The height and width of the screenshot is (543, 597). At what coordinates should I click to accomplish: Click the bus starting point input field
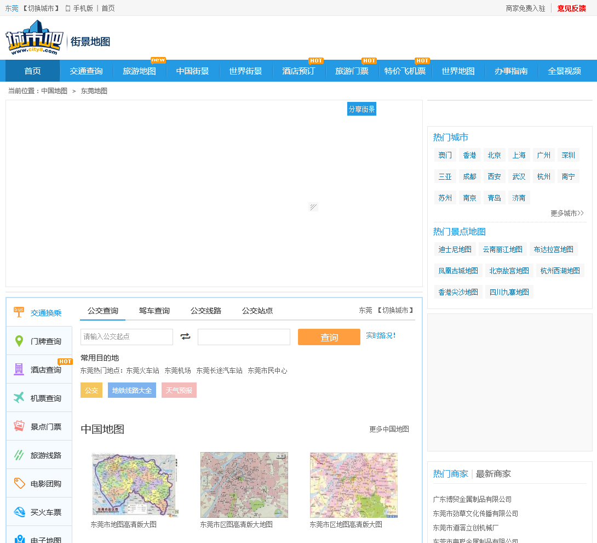(127, 337)
